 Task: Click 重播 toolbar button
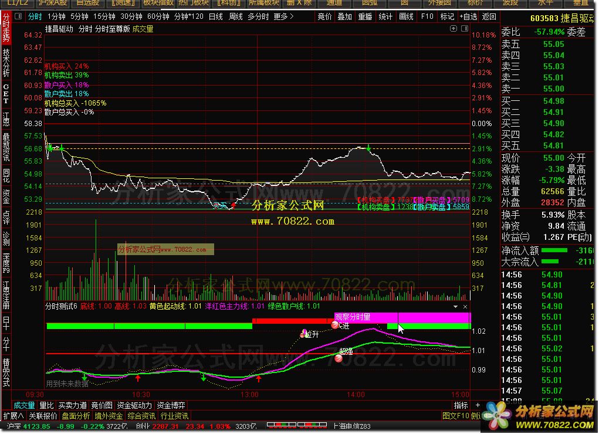coord(365,16)
